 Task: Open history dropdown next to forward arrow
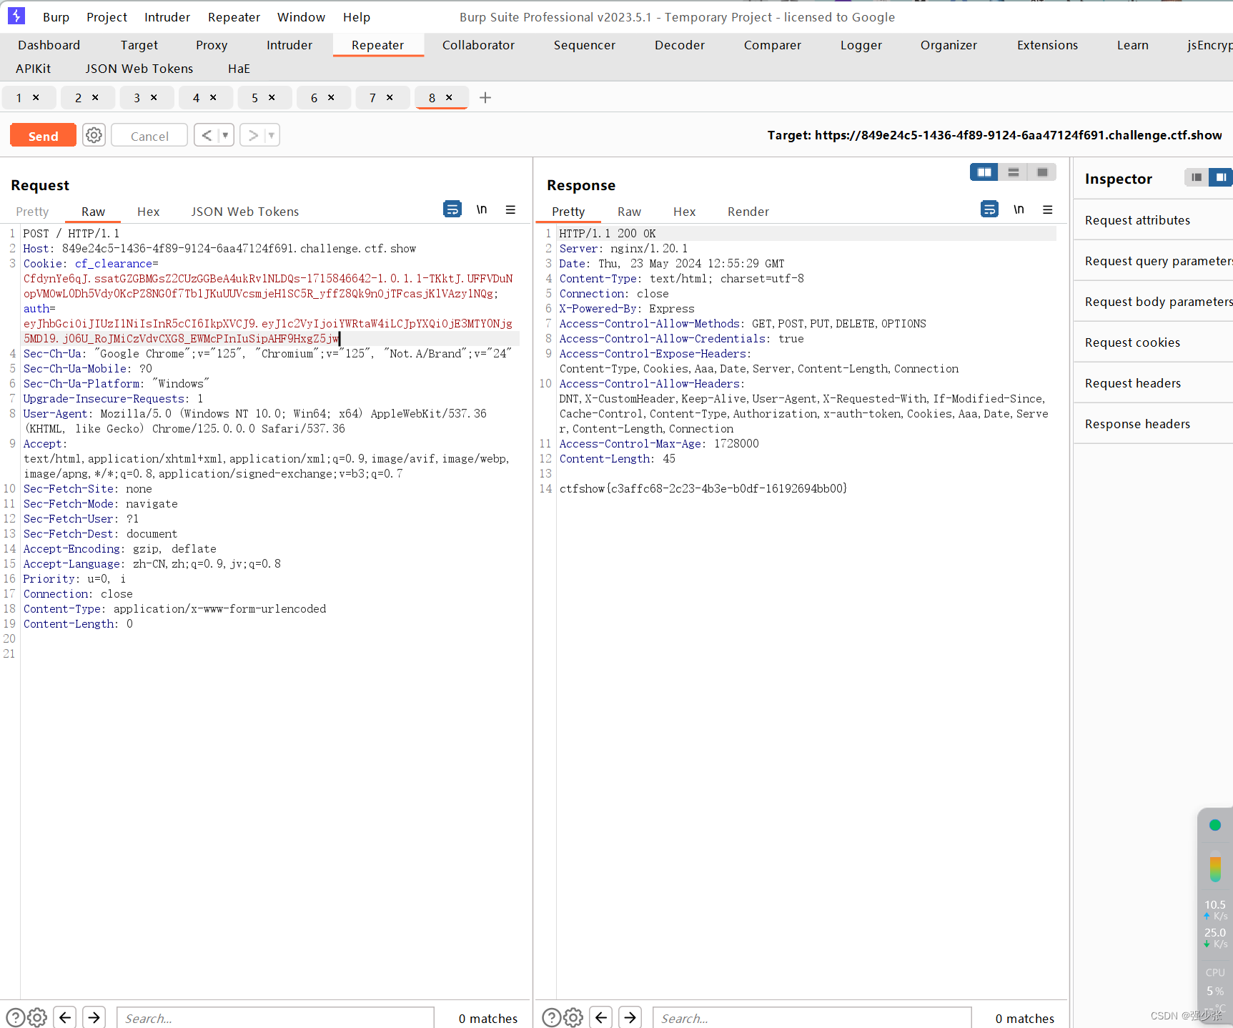(x=272, y=135)
